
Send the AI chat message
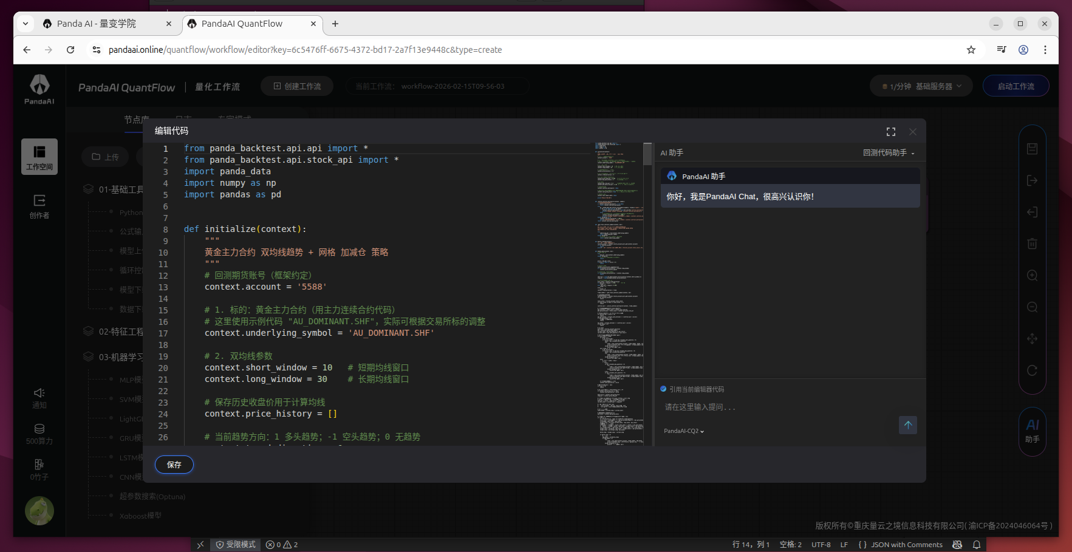[x=908, y=425]
